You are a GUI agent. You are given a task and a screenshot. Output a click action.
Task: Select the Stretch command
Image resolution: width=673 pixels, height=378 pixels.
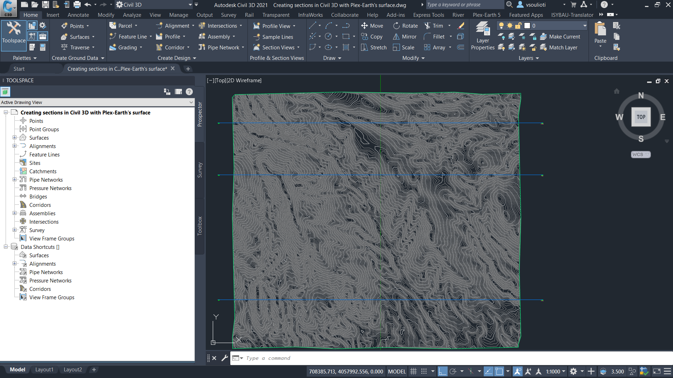click(374, 47)
